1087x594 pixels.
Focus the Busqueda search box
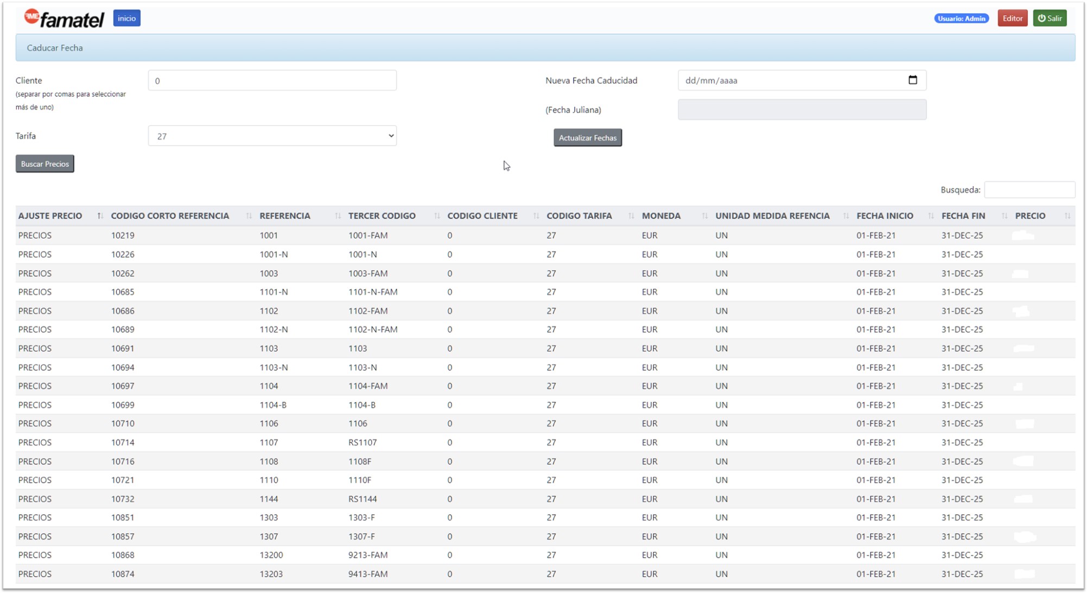[x=1029, y=189]
